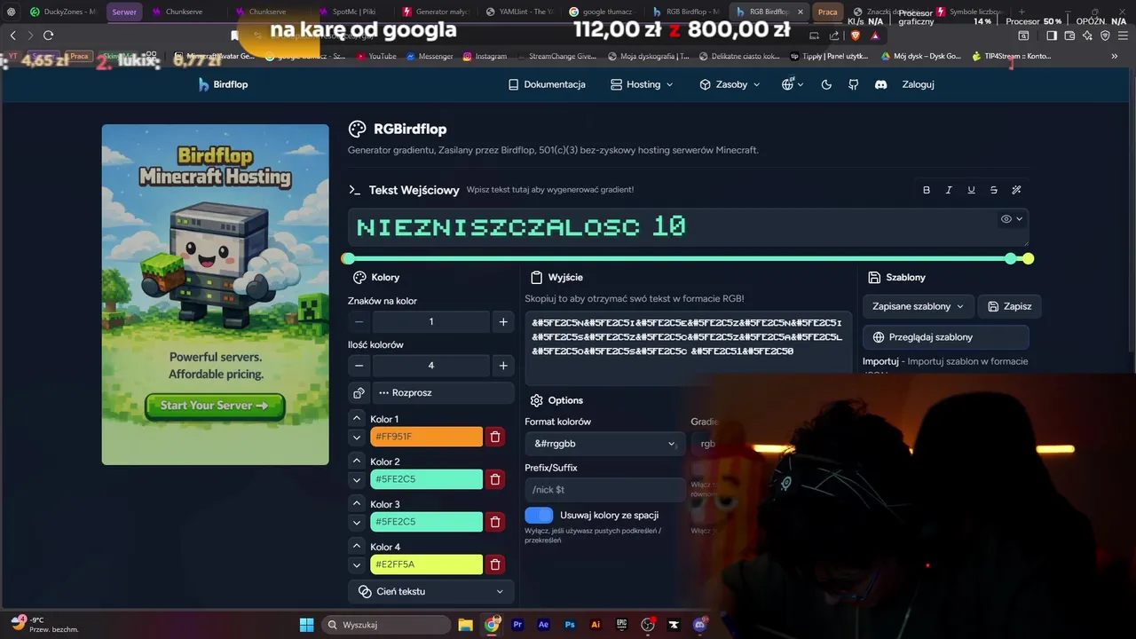Click the Birdflop logo

(x=223, y=84)
